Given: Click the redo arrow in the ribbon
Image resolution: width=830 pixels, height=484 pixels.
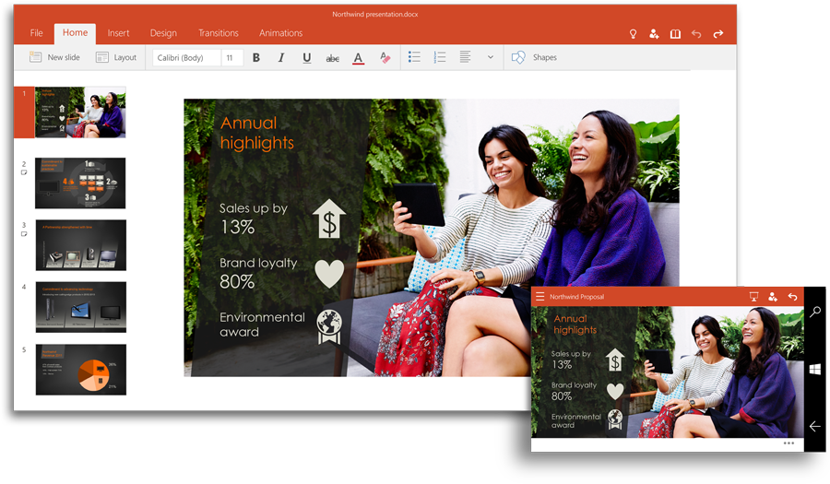Looking at the screenshot, I should [x=717, y=34].
